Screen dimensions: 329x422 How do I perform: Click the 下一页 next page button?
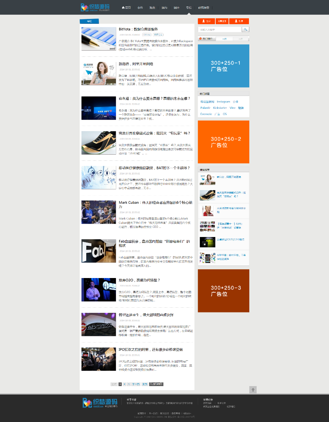[x=136, y=384]
